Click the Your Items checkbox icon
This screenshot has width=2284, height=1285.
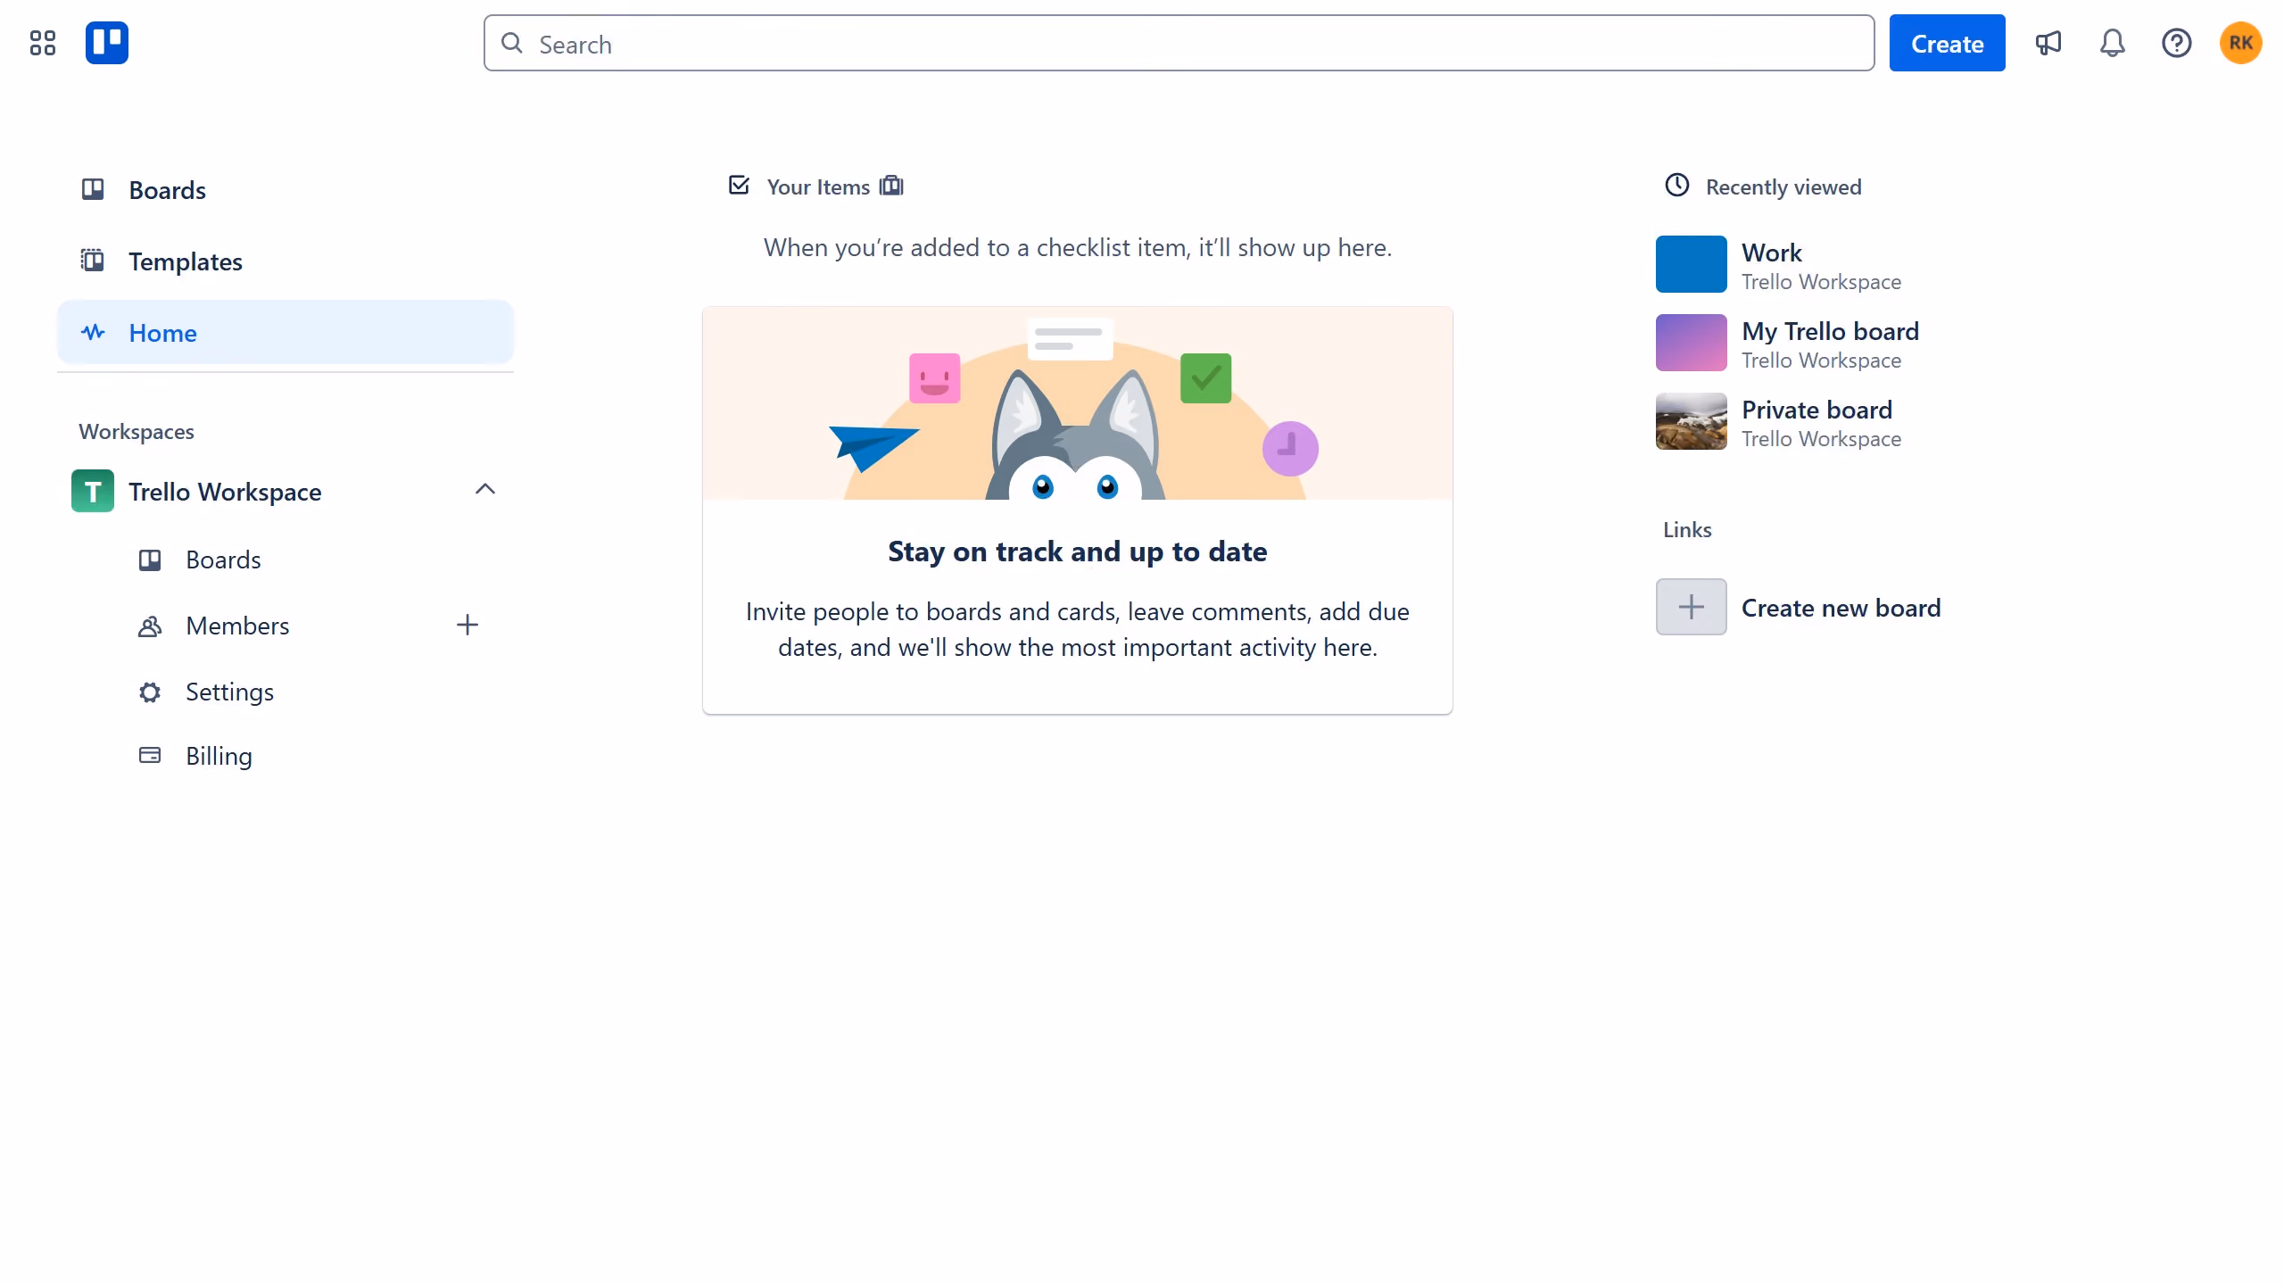739,186
